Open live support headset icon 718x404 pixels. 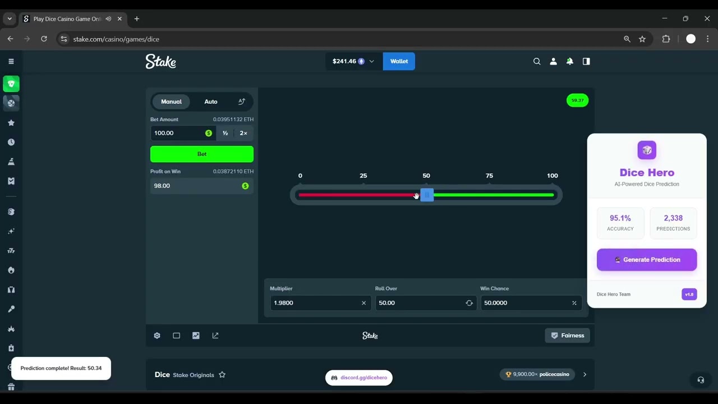(x=701, y=380)
